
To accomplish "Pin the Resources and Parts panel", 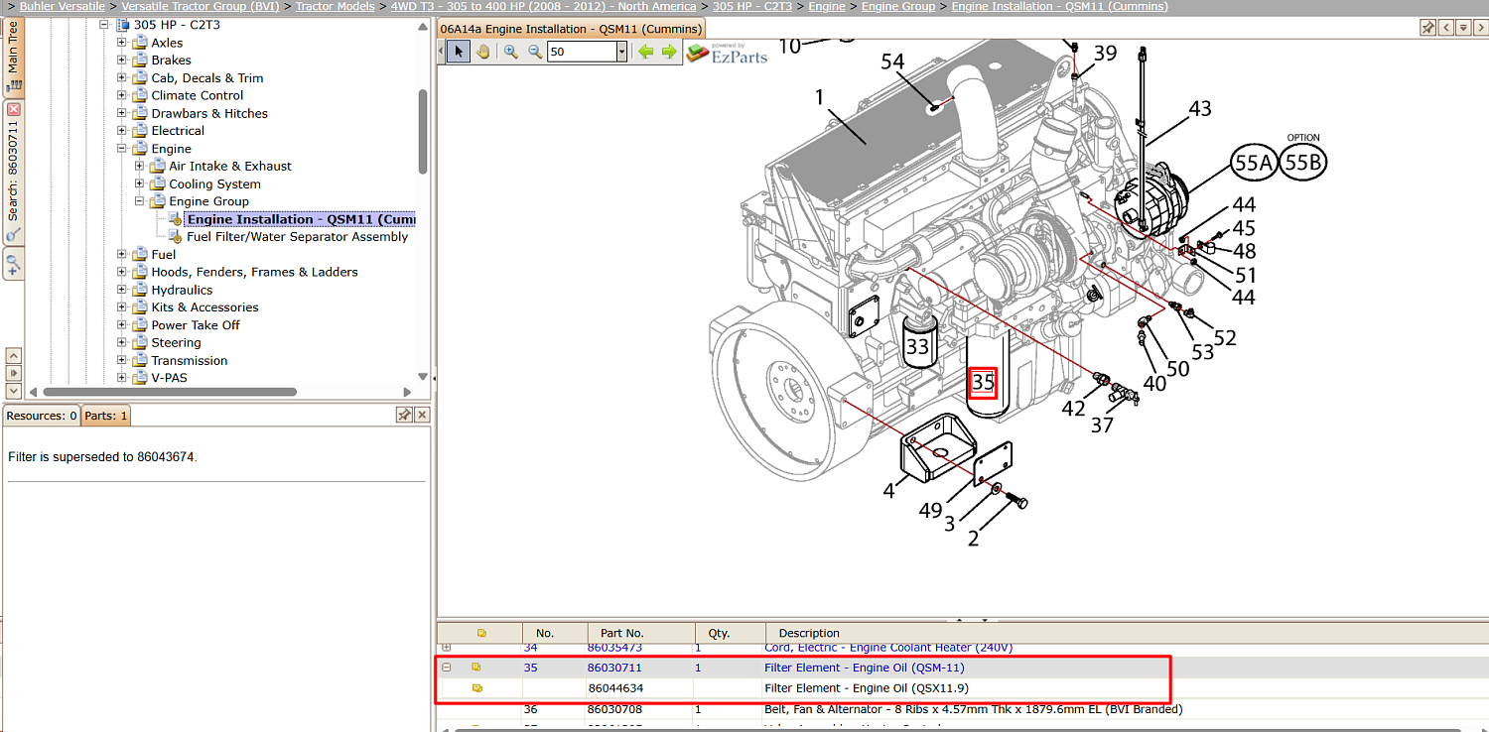I will [404, 415].
